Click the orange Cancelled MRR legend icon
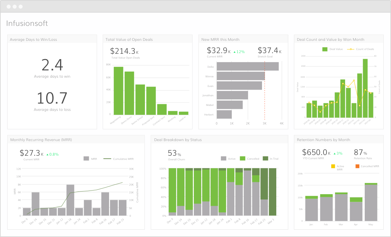This screenshot has width=391, height=237. [x=357, y=166]
